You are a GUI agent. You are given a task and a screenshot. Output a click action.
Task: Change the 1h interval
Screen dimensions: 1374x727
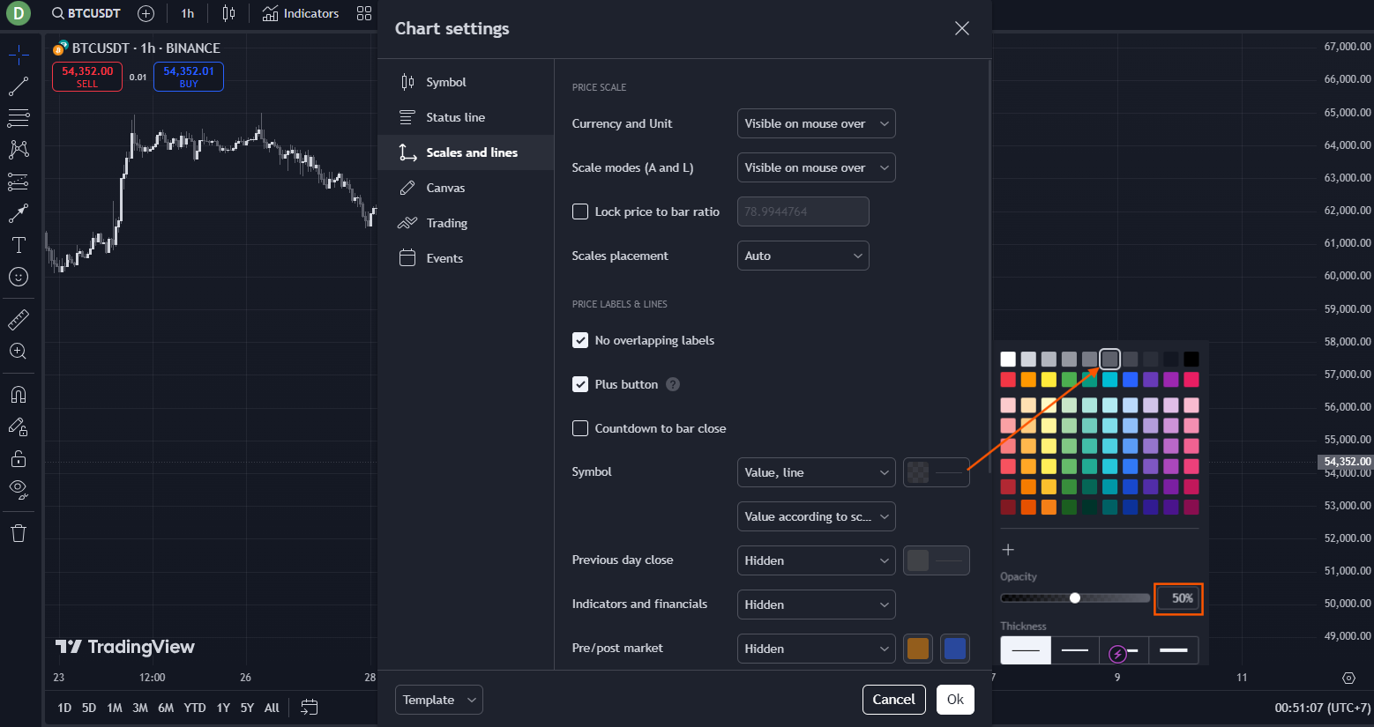[188, 13]
